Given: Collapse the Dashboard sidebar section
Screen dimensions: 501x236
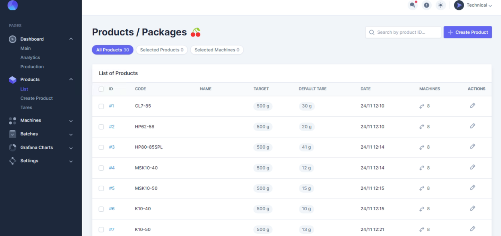Looking at the screenshot, I should pos(71,39).
